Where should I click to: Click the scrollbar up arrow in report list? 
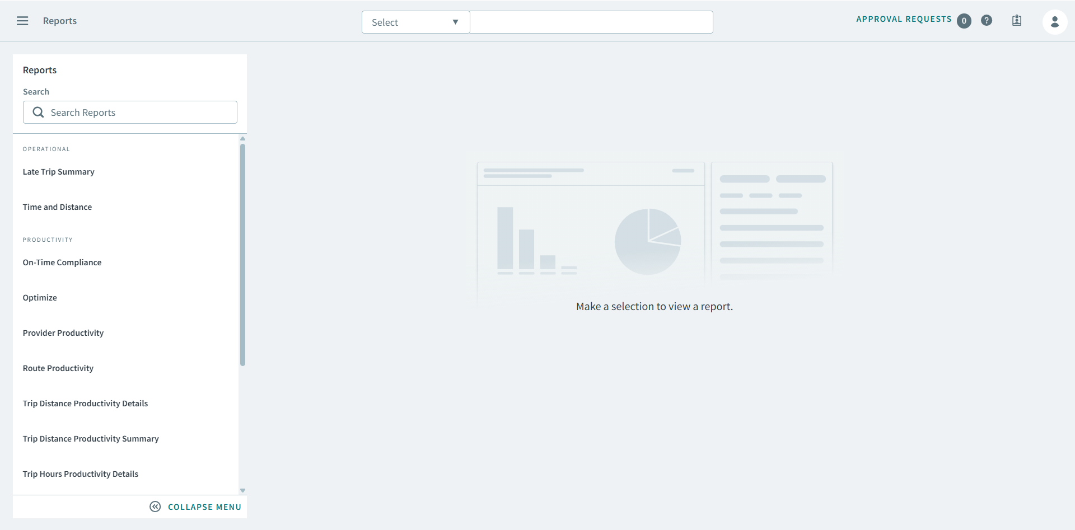(242, 138)
